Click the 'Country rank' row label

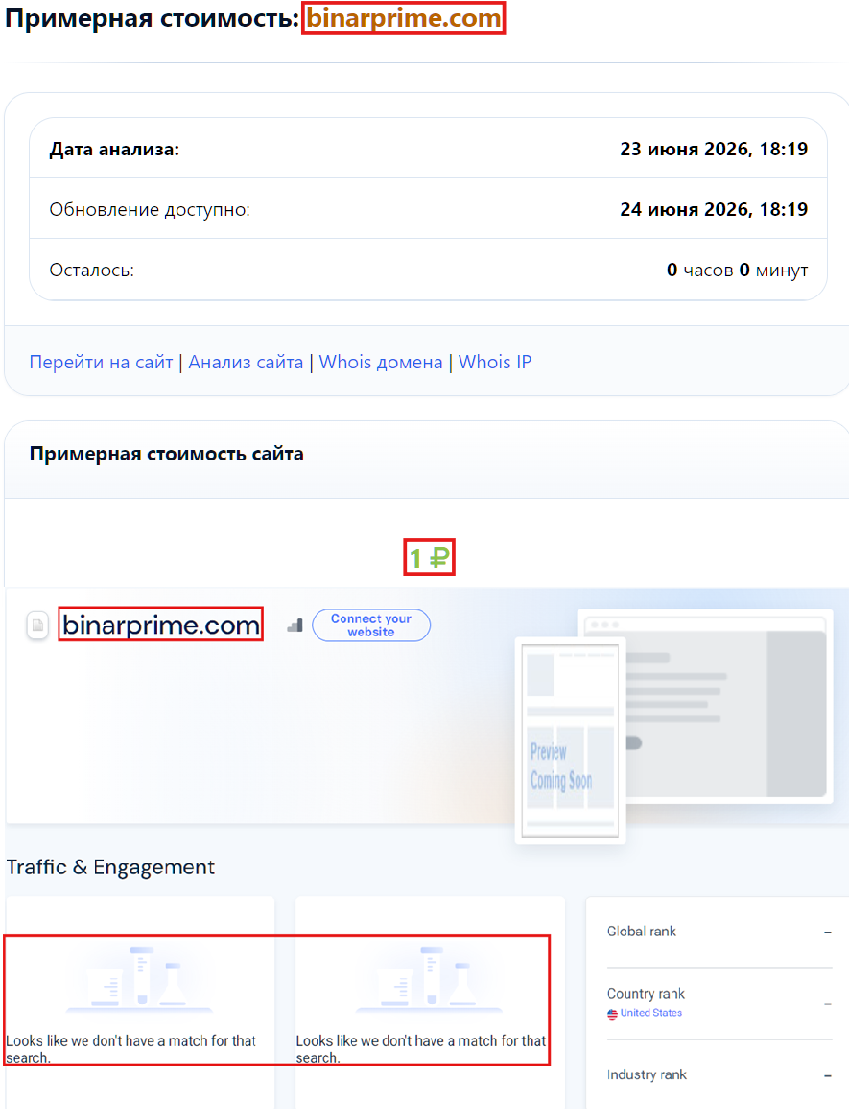tap(646, 994)
